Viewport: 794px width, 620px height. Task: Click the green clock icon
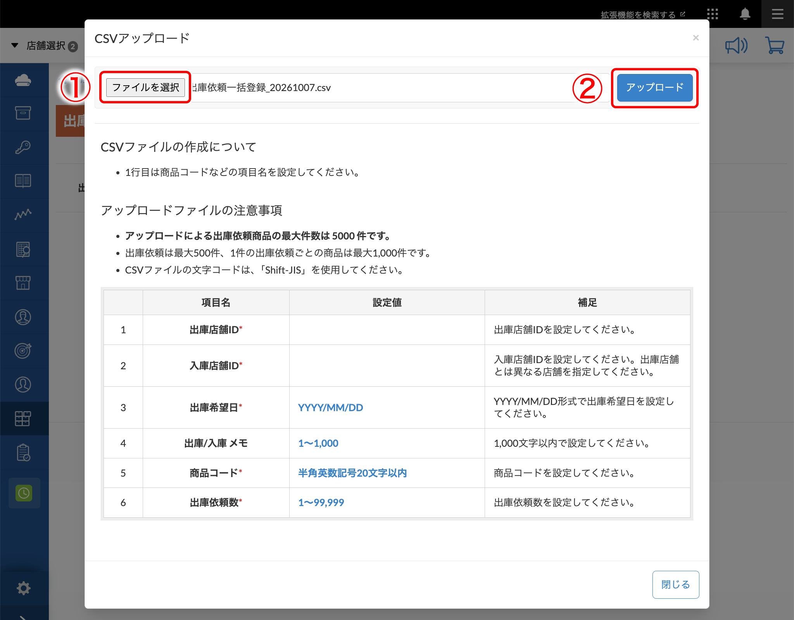24,493
